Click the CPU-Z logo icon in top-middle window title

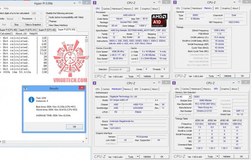click(x=94, y=3)
